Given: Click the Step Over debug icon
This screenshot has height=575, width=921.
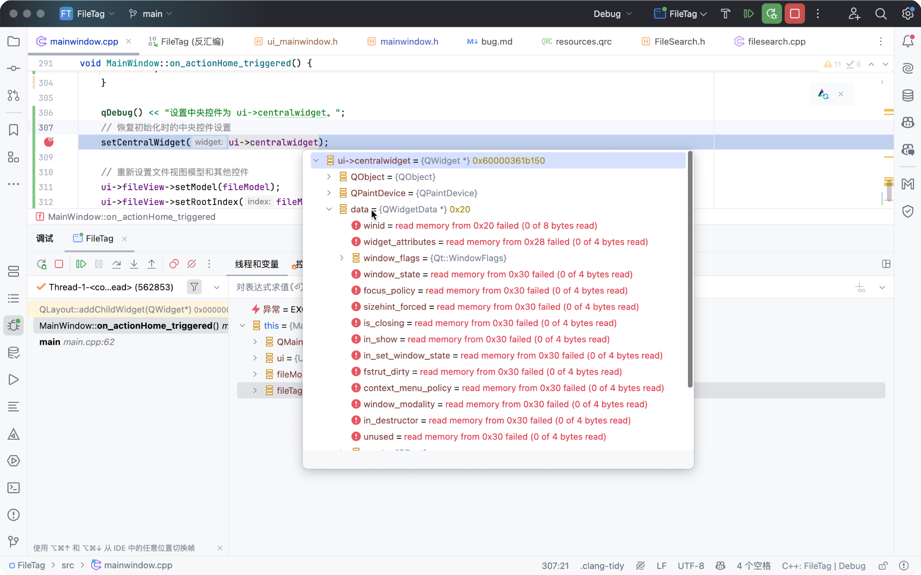Looking at the screenshot, I should [x=117, y=264].
